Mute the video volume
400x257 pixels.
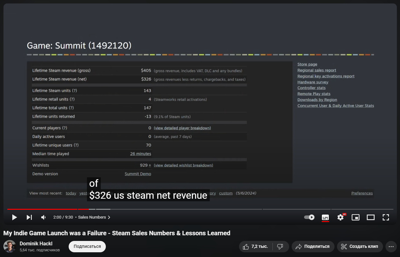[43, 217]
